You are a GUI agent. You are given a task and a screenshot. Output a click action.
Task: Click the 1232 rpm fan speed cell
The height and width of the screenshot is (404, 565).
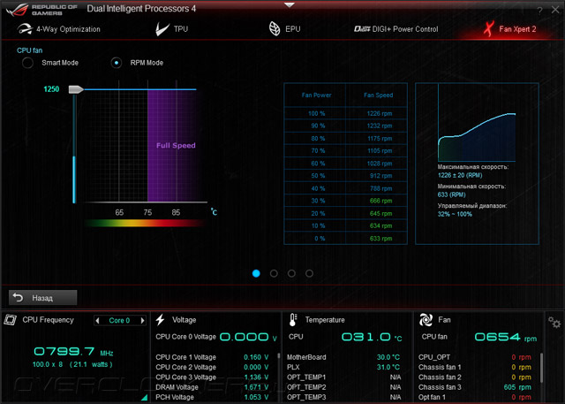(379, 126)
